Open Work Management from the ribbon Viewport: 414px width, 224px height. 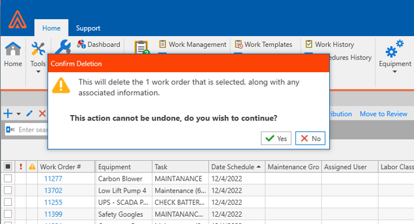(x=193, y=45)
